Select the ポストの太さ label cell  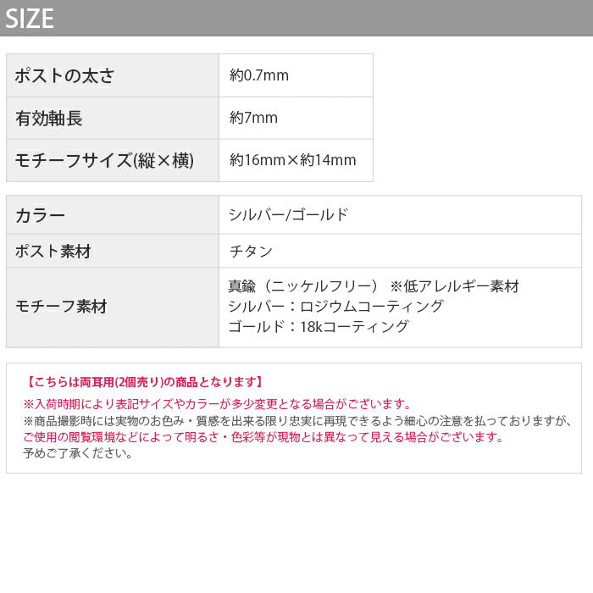coord(113,75)
